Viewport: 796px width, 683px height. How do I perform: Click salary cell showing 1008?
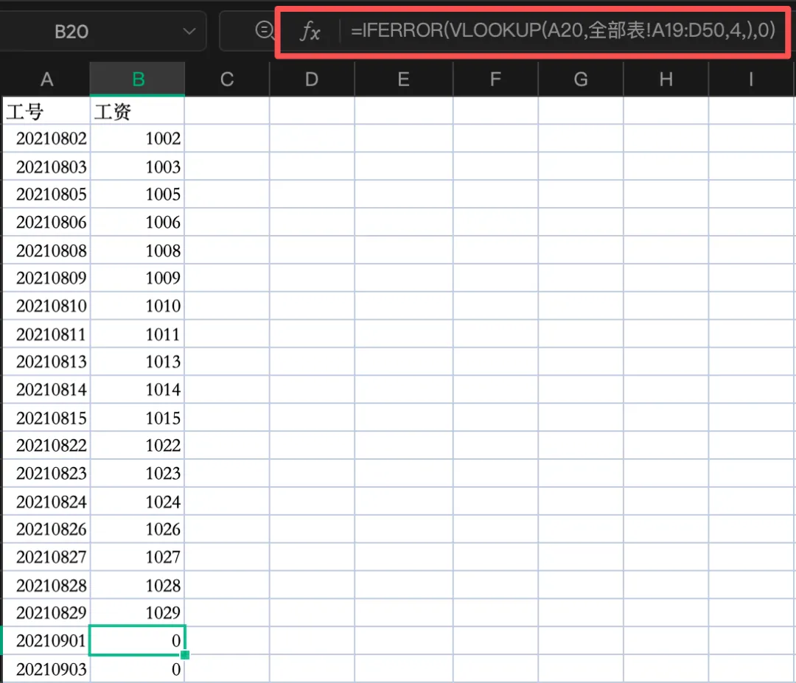[138, 251]
